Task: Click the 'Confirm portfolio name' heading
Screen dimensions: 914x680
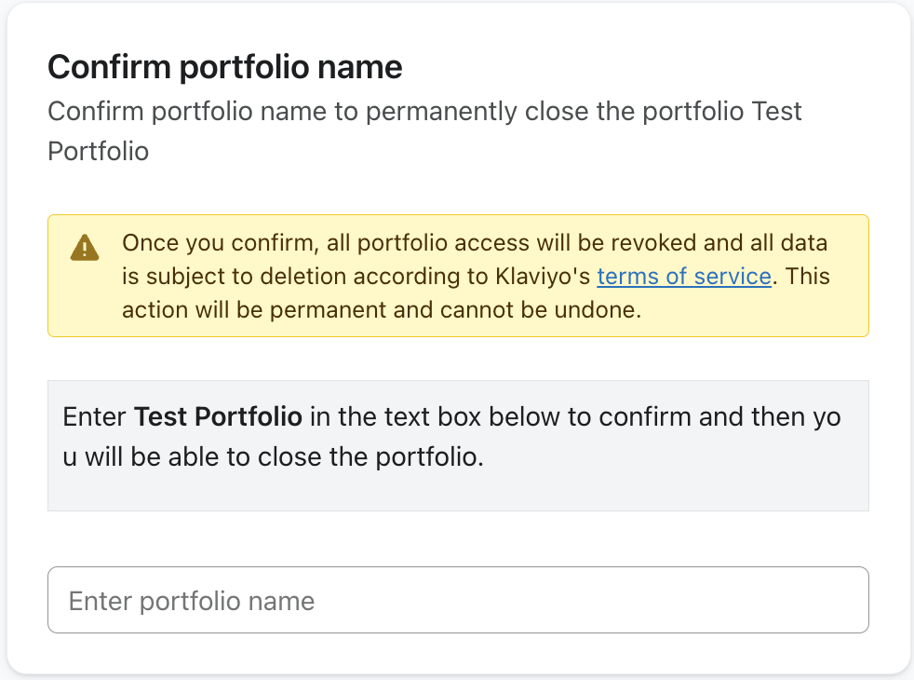Action: (225, 66)
